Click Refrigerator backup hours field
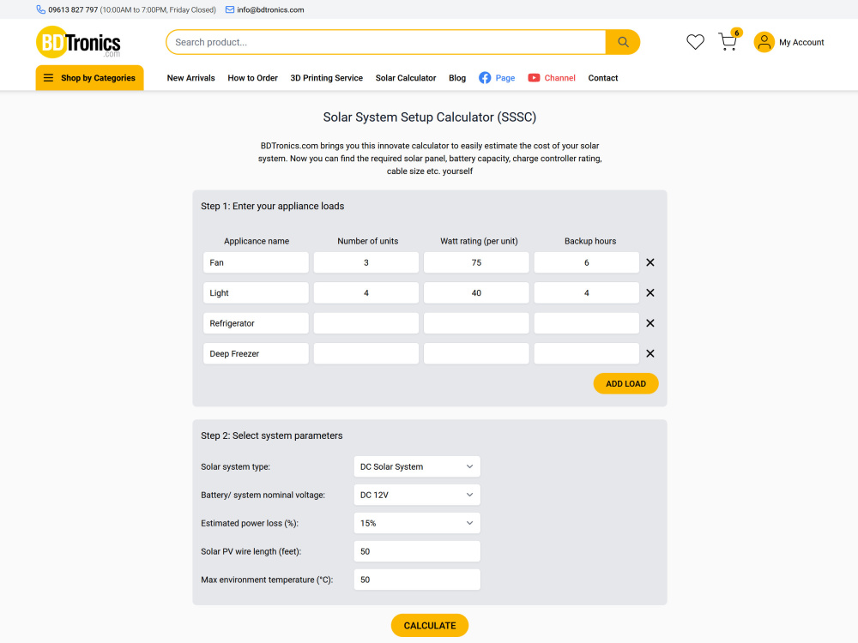Viewport: 858px width, 643px height. pyautogui.click(x=587, y=323)
